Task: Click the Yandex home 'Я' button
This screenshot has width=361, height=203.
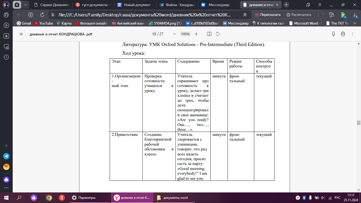Action: click(x=31, y=15)
